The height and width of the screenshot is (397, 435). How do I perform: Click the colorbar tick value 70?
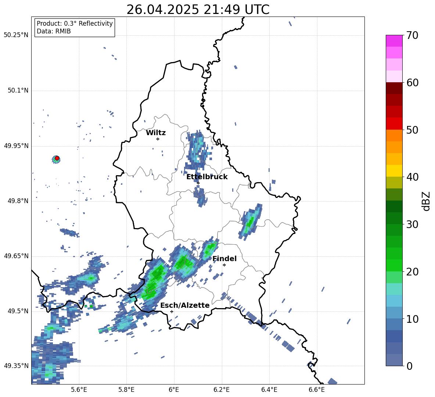coord(412,36)
